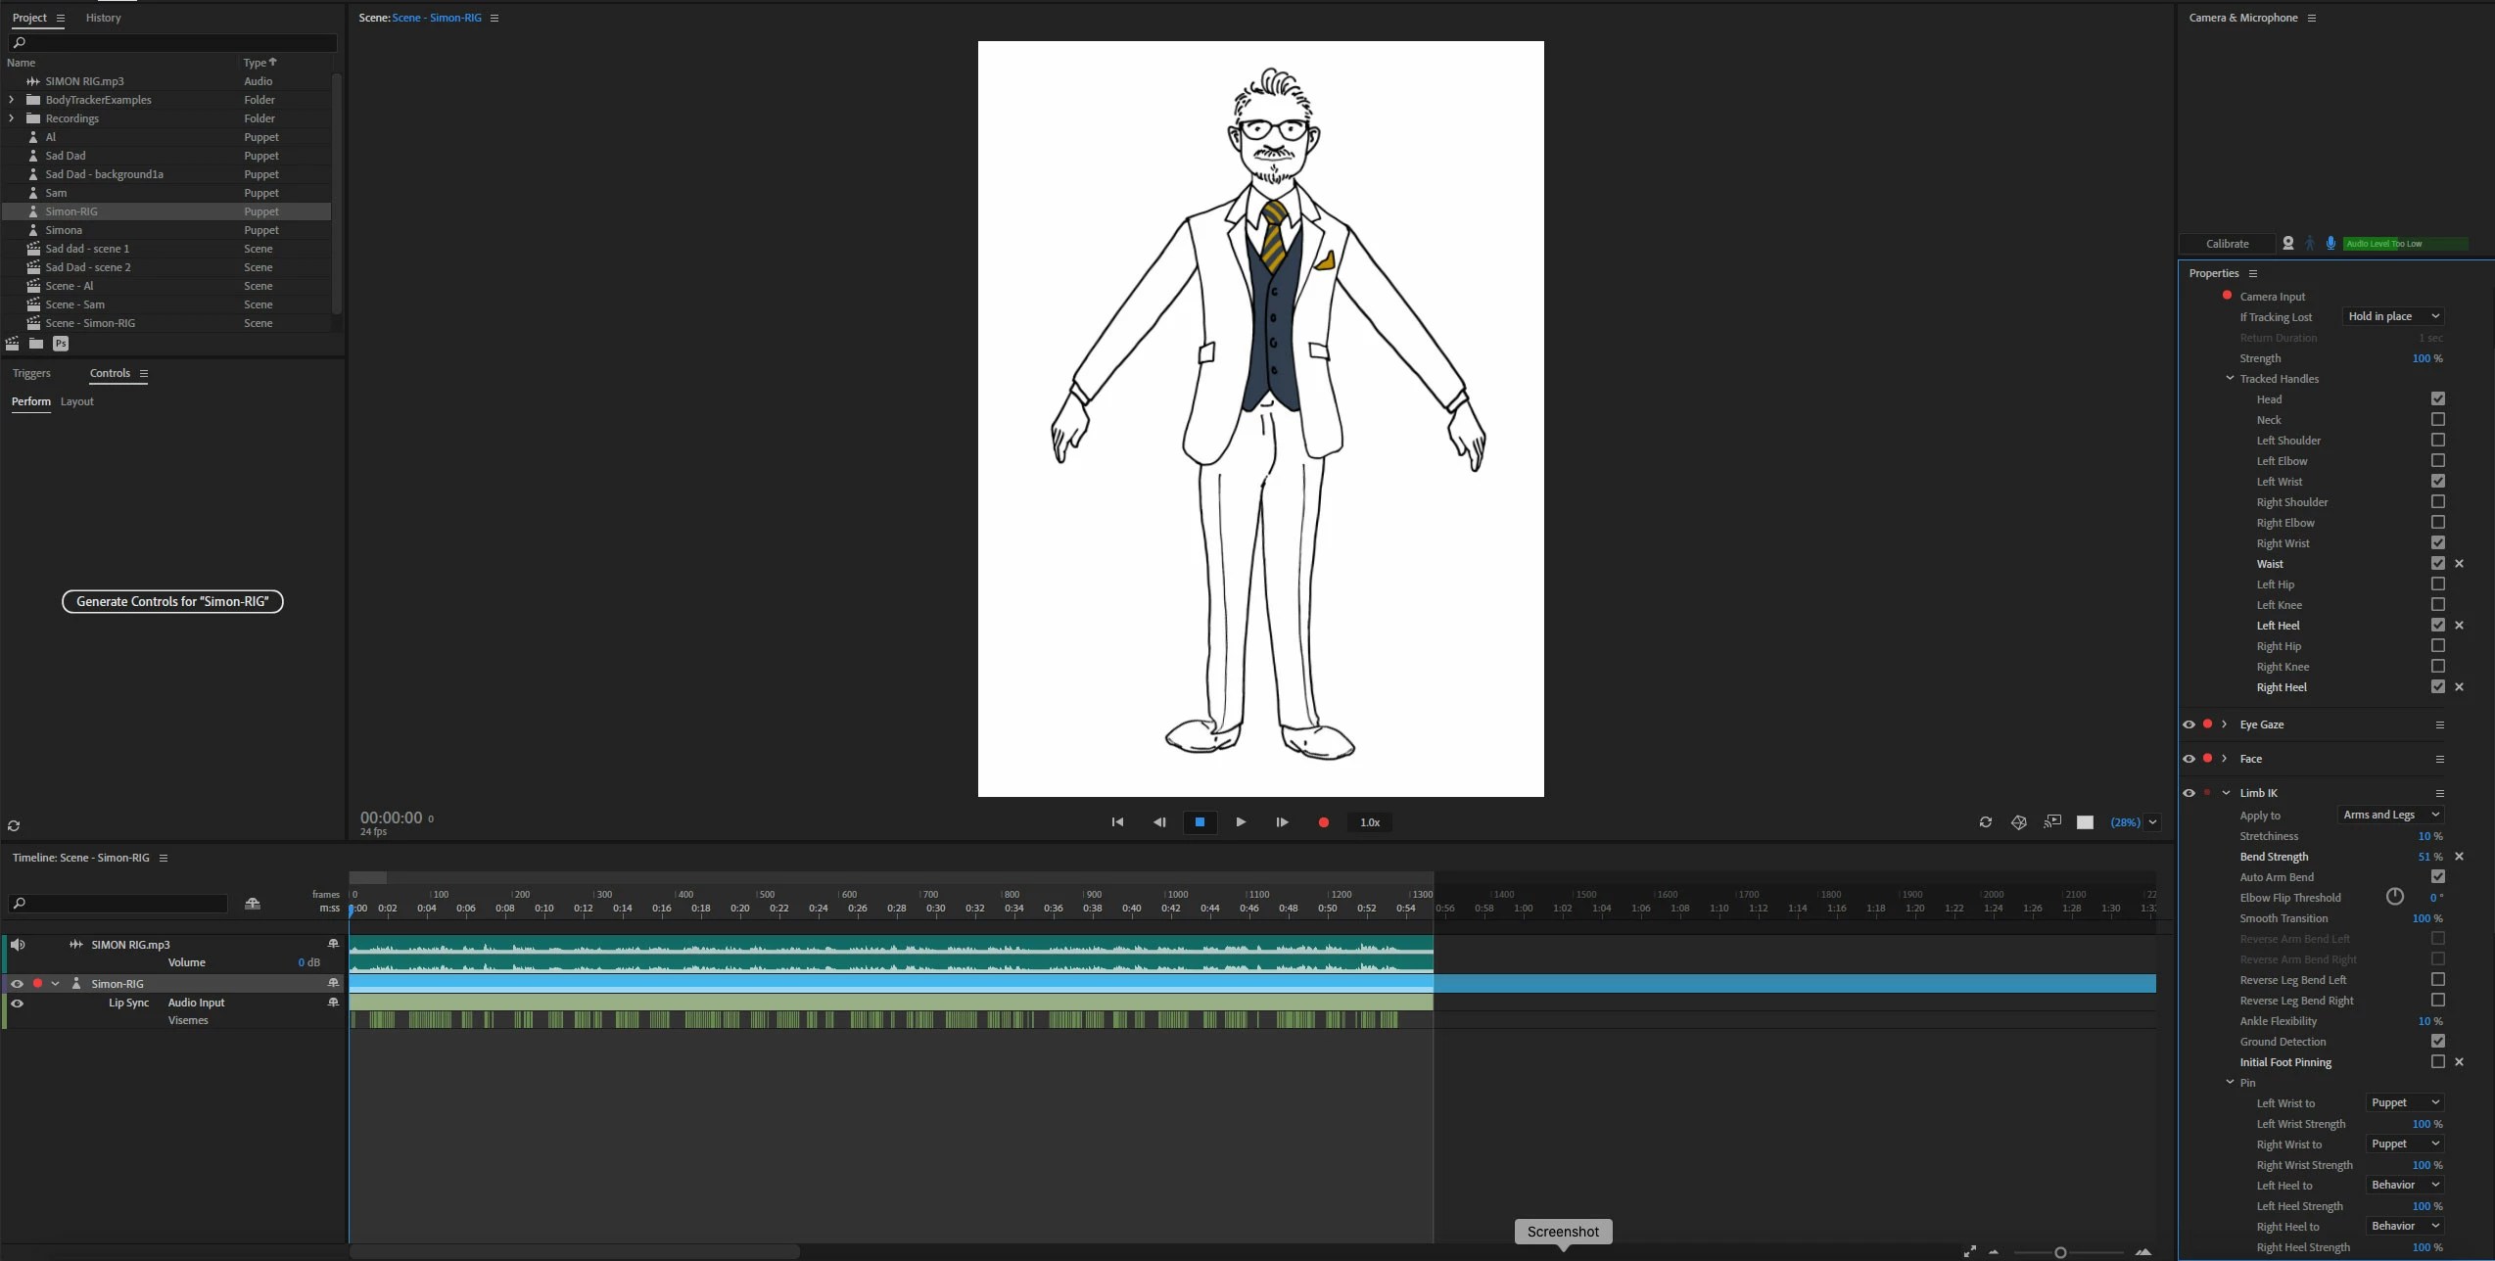
Task: Jump to the start of the scene
Action: click(1117, 822)
